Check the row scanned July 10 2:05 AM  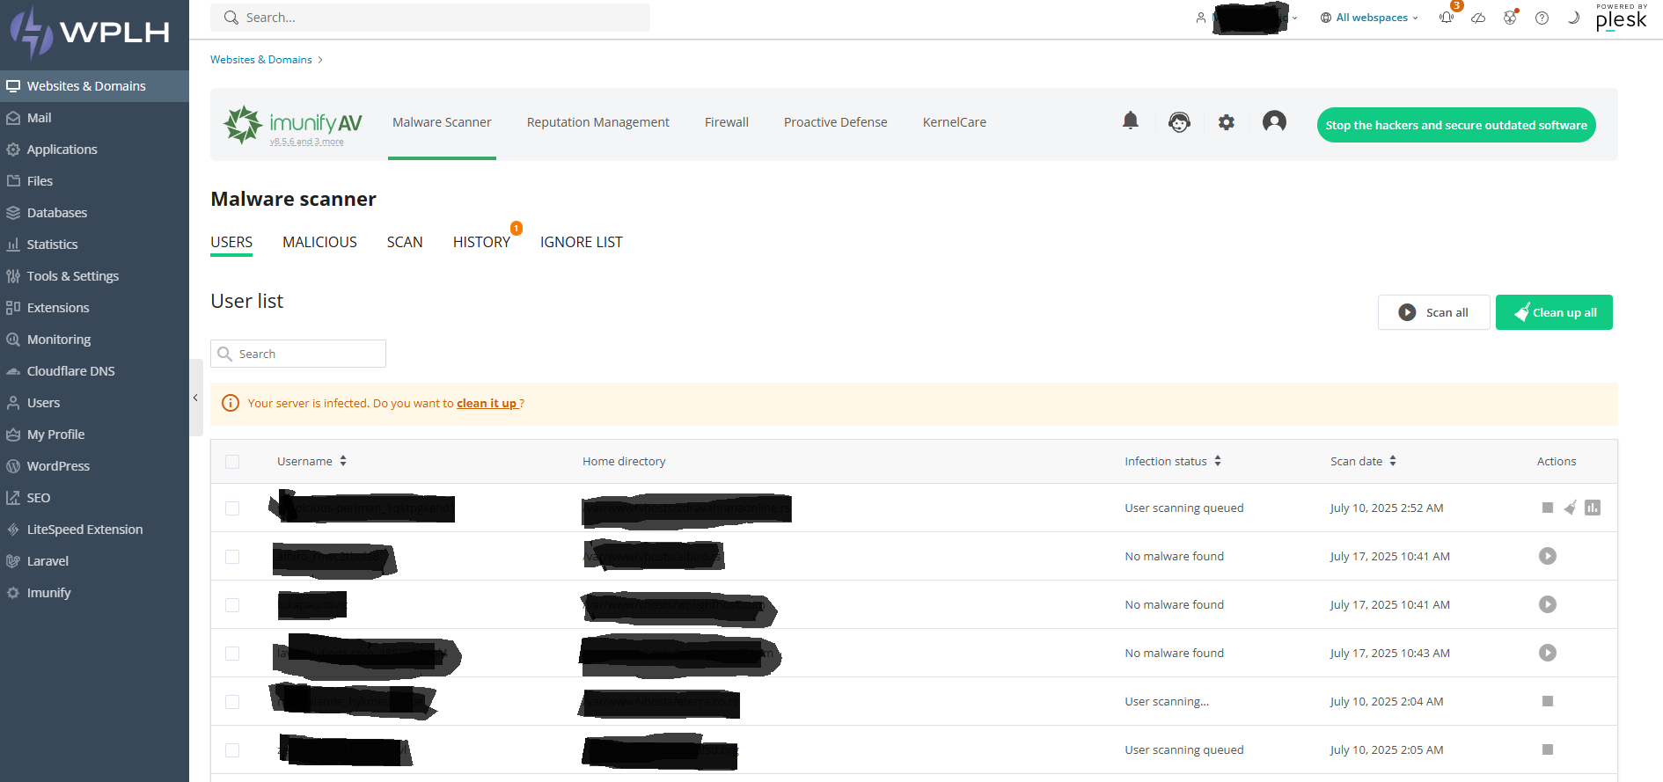[x=232, y=750]
